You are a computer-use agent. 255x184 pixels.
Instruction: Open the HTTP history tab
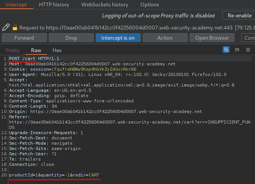(54, 5)
